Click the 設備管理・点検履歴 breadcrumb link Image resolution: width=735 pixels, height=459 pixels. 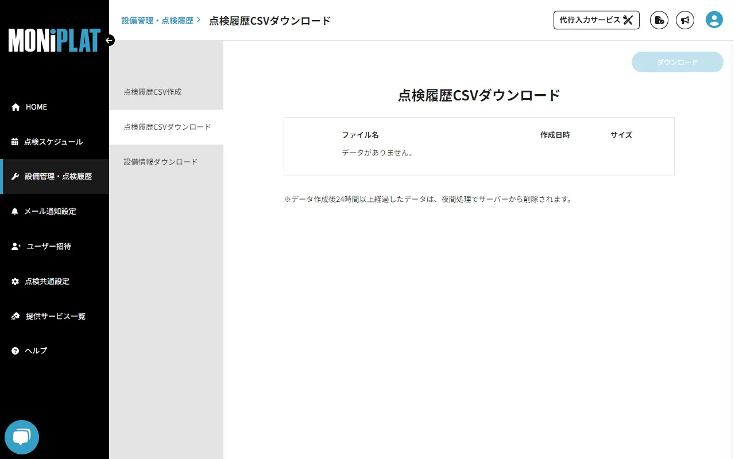tap(157, 20)
